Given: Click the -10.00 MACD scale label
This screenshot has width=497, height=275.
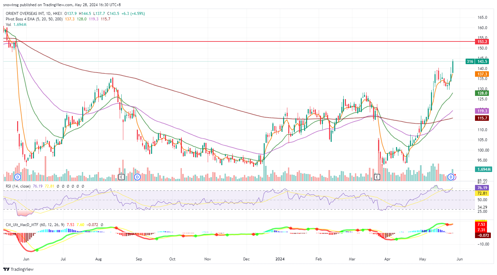Looking at the screenshot, I should pyautogui.click(x=483, y=244).
